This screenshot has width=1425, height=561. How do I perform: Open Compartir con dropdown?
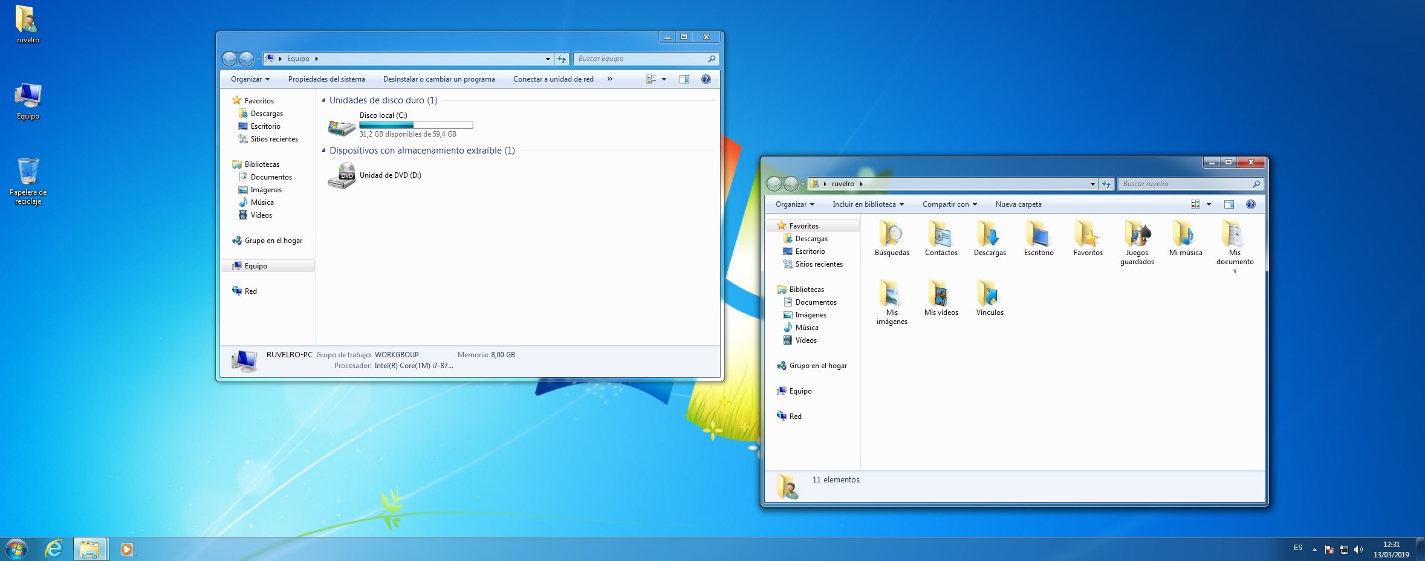950,204
